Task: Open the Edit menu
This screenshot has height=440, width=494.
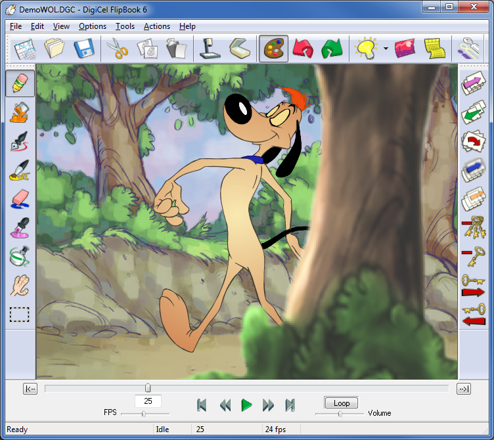Action: click(x=37, y=26)
